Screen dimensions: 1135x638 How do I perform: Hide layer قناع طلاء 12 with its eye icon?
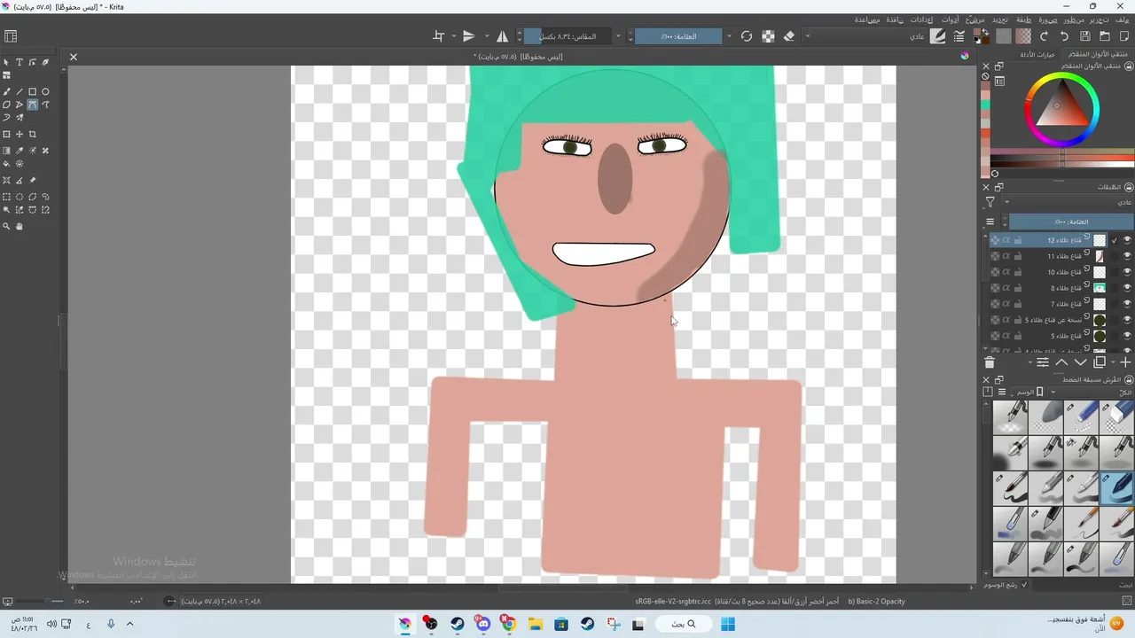click(x=1127, y=240)
